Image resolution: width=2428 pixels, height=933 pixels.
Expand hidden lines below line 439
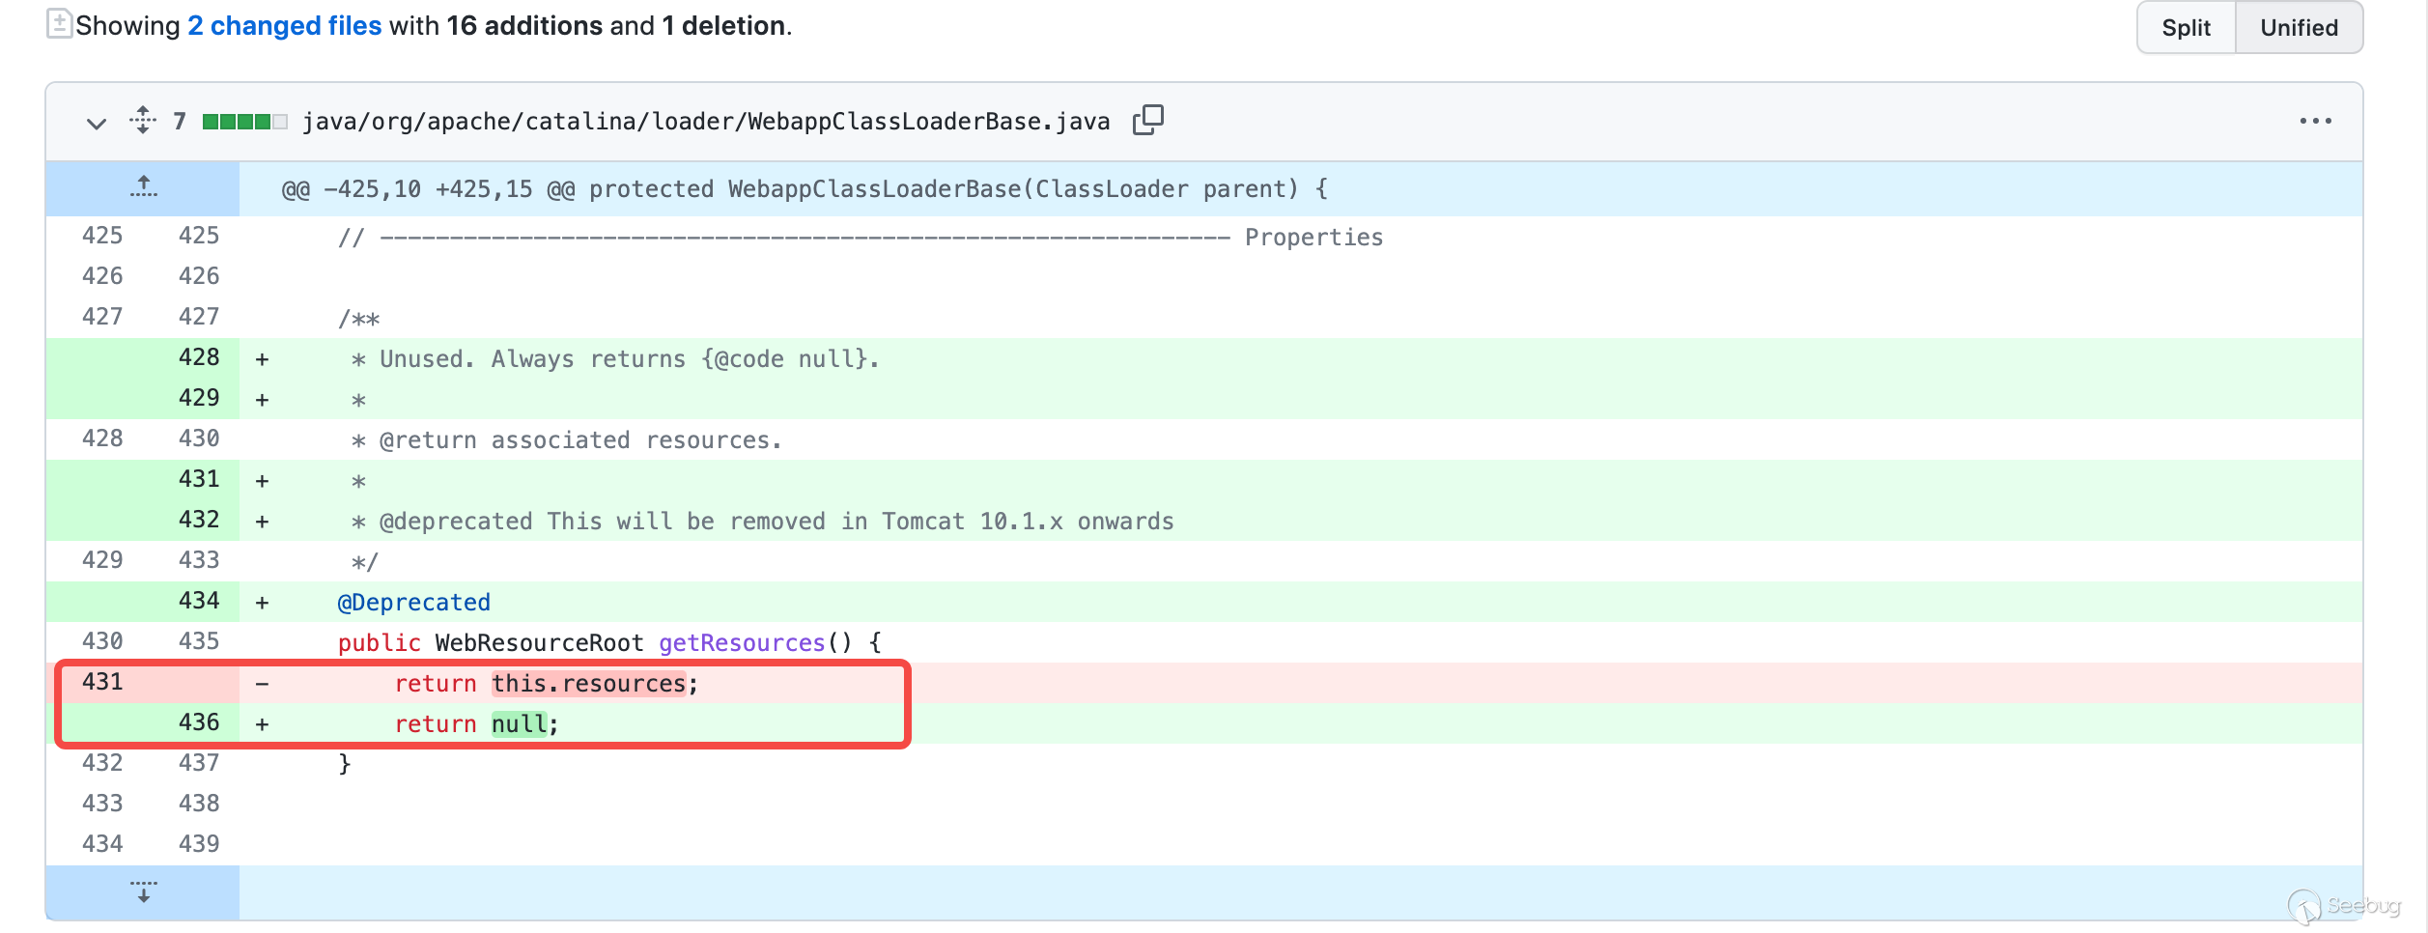coord(143,891)
